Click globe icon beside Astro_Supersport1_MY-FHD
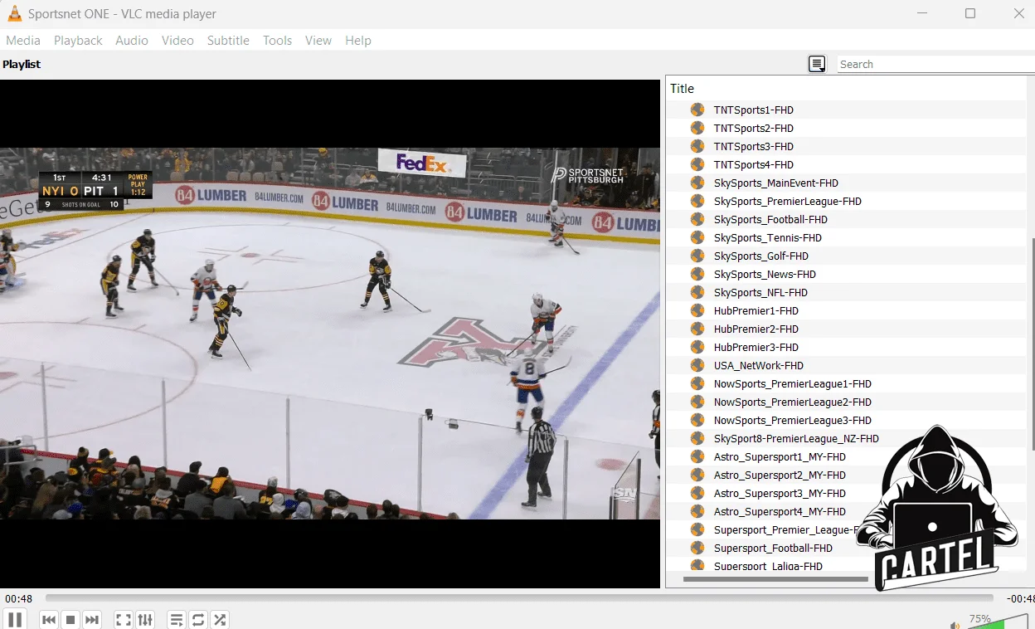The image size is (1035, 629). (697, 456)
